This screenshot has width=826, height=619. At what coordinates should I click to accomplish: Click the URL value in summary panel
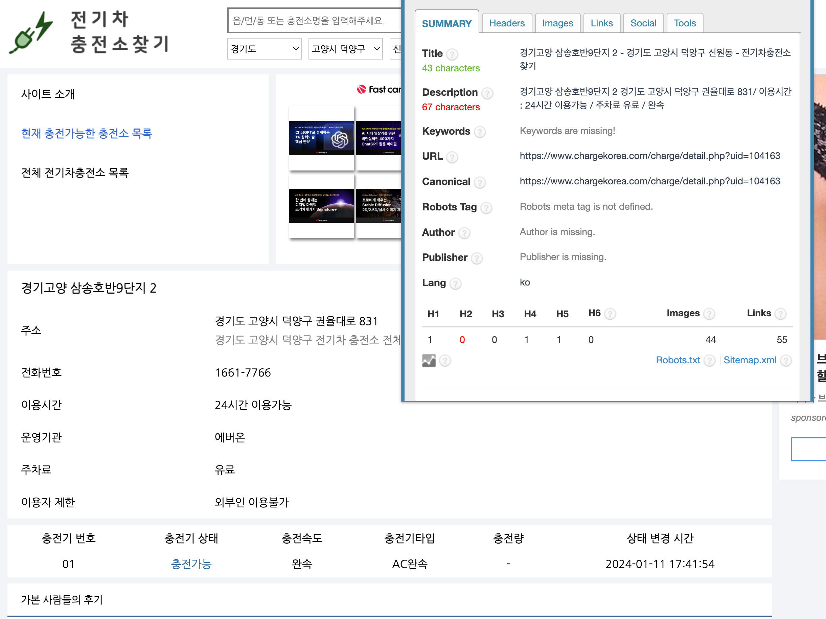650,156
